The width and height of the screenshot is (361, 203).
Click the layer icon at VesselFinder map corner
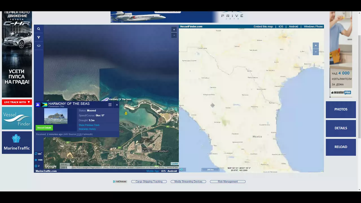(182, 169)
